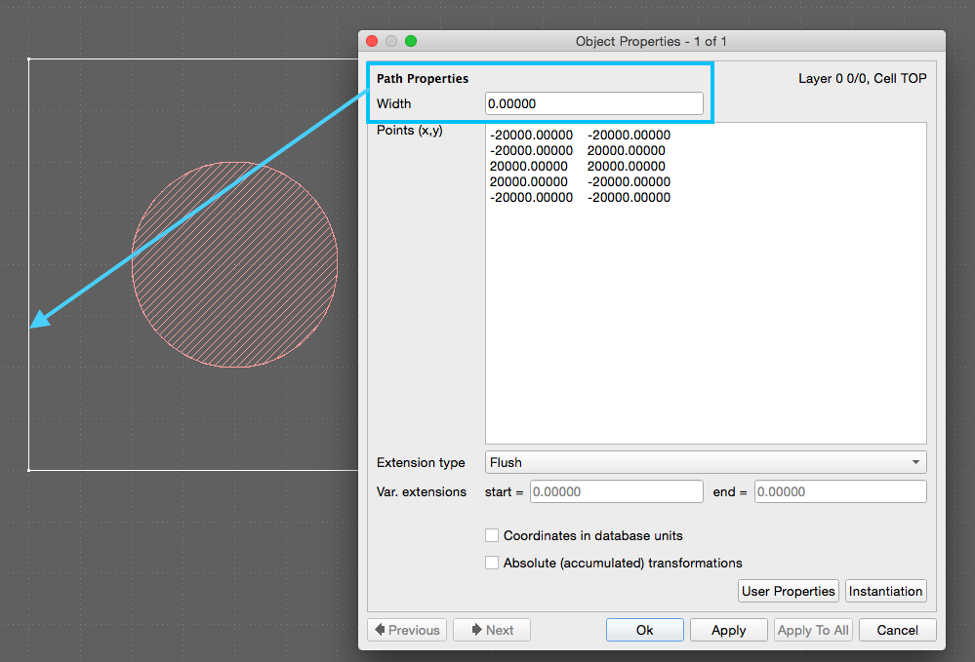This screenshot has height=662, width=975.
Task: Click the green zoom traffic light
Action: click(x=410, y=41)
